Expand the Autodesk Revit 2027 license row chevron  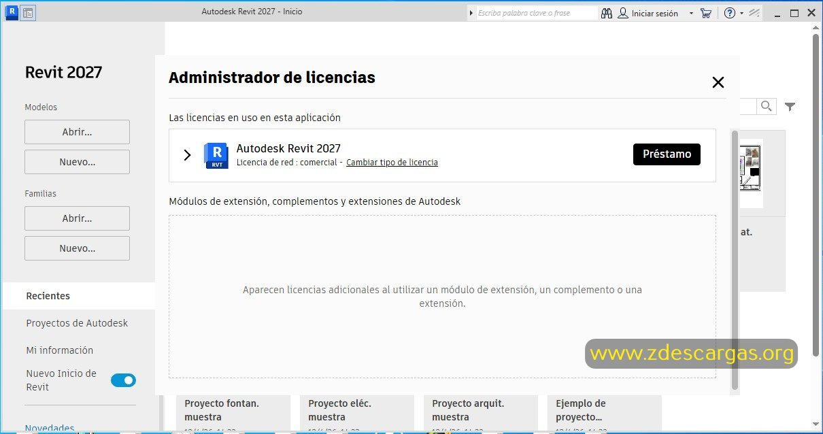(187, 155)
